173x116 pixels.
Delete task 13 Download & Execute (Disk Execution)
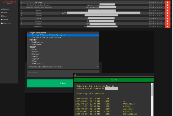pos(167,5)
